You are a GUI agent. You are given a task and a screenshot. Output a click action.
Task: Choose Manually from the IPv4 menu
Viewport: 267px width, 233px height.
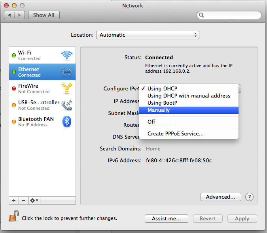(159, 110)
